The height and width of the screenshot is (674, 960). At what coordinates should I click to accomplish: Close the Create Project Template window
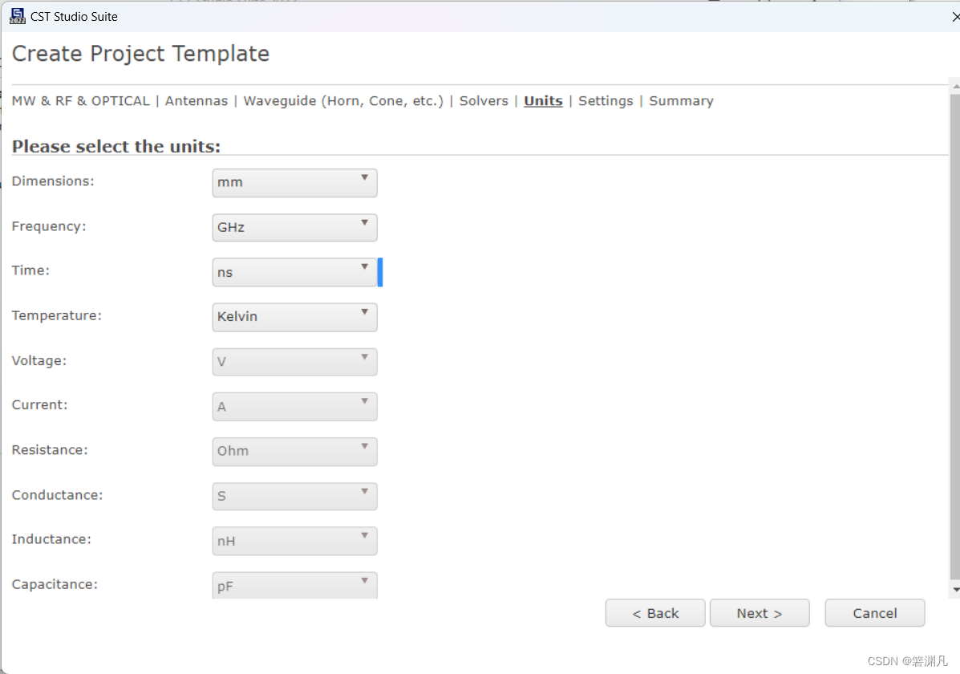coord(955,17)
